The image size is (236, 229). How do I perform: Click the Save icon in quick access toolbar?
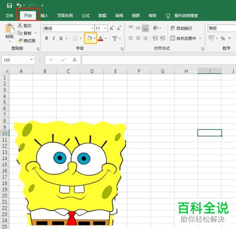[x=9, y=6]
